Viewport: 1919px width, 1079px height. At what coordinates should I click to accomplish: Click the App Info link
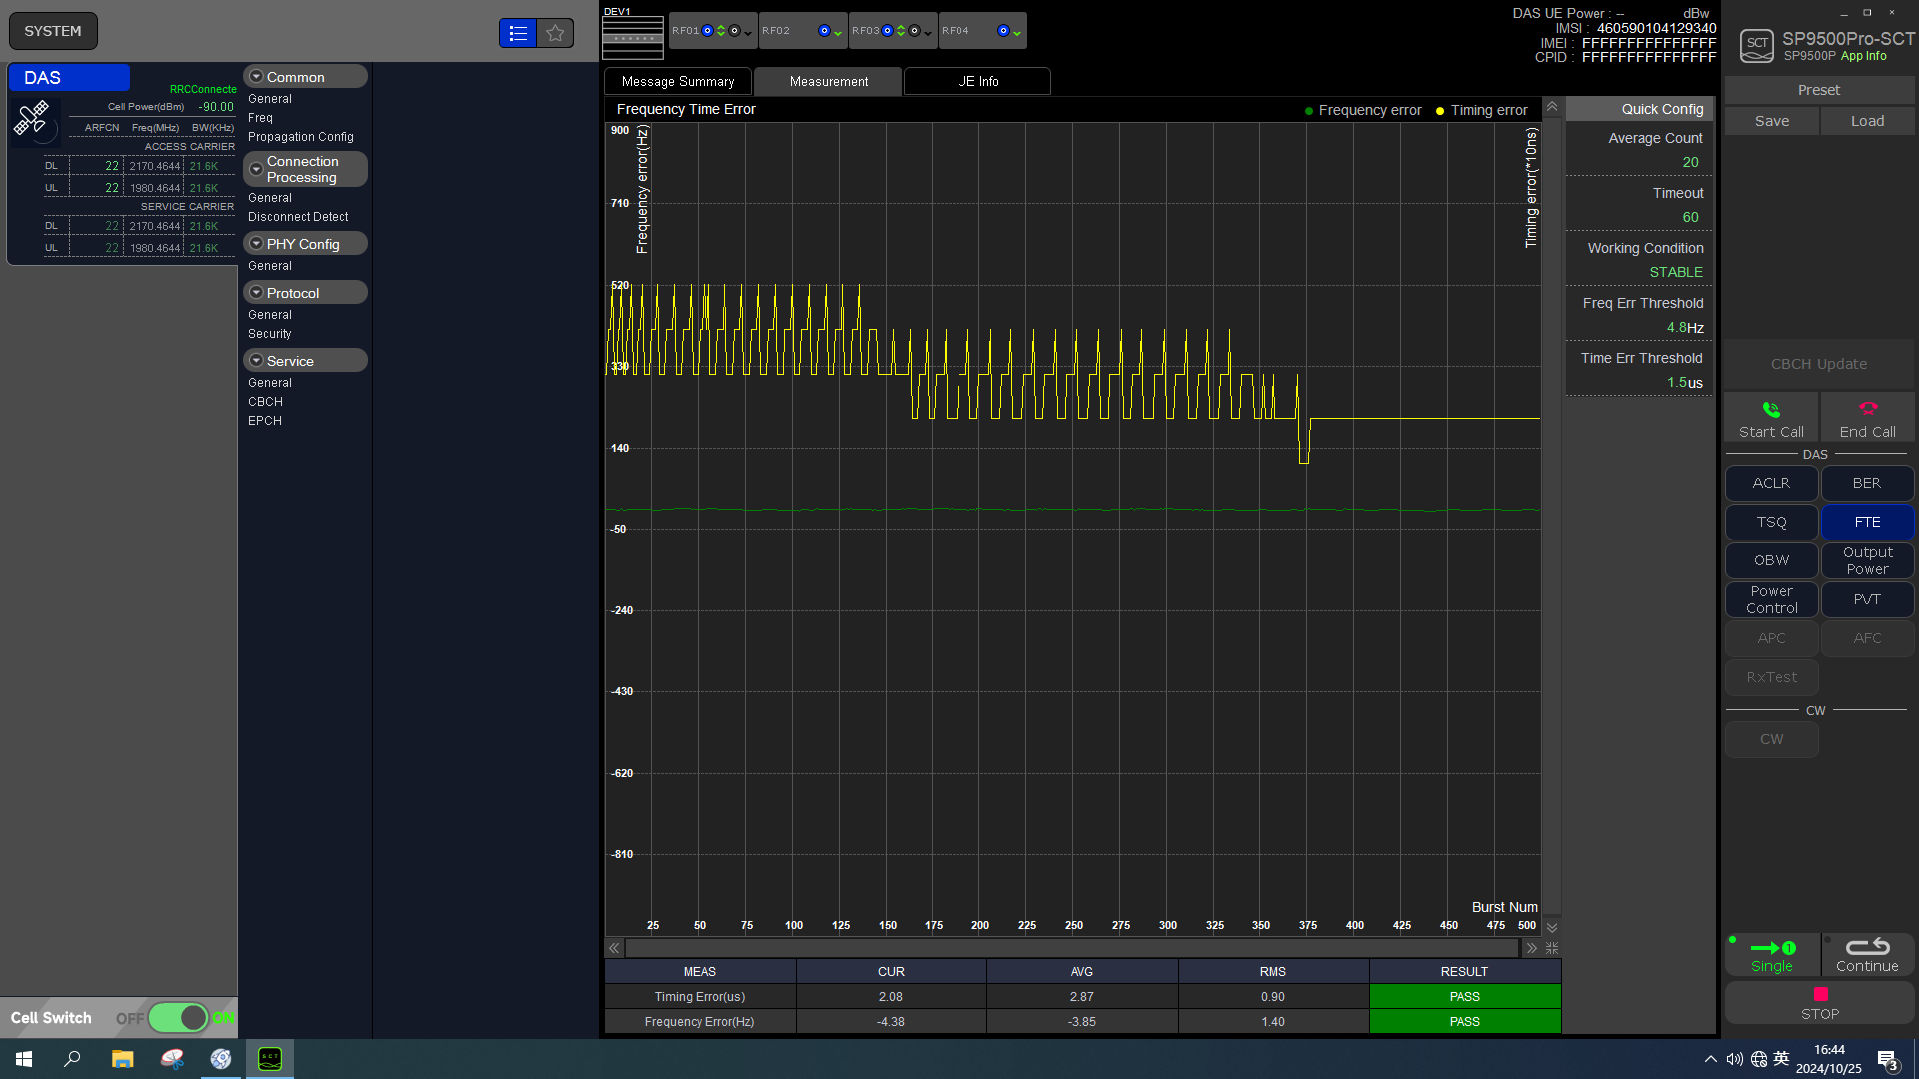click(x=1863, y=56)
